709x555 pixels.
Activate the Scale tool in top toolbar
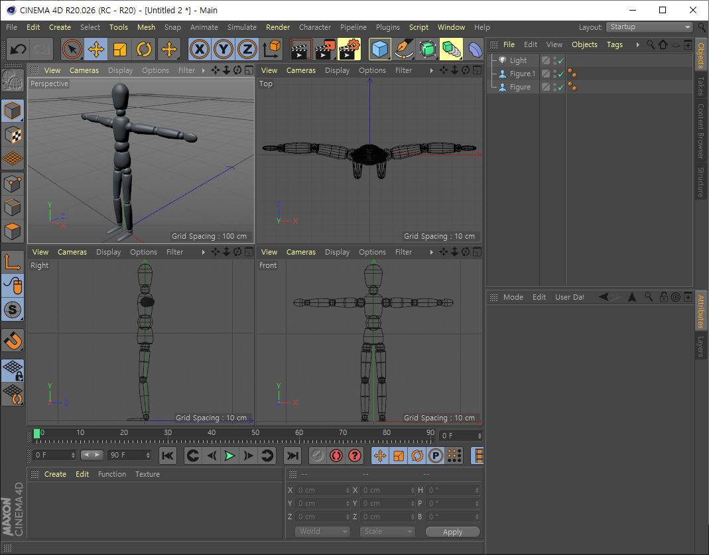point(120,49)
